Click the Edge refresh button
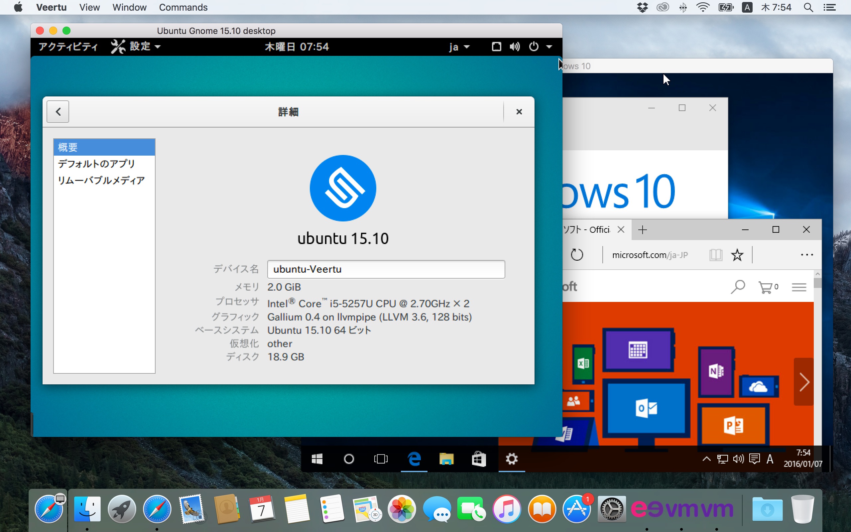This screenshot has width=851, height=532. [577, 254]
